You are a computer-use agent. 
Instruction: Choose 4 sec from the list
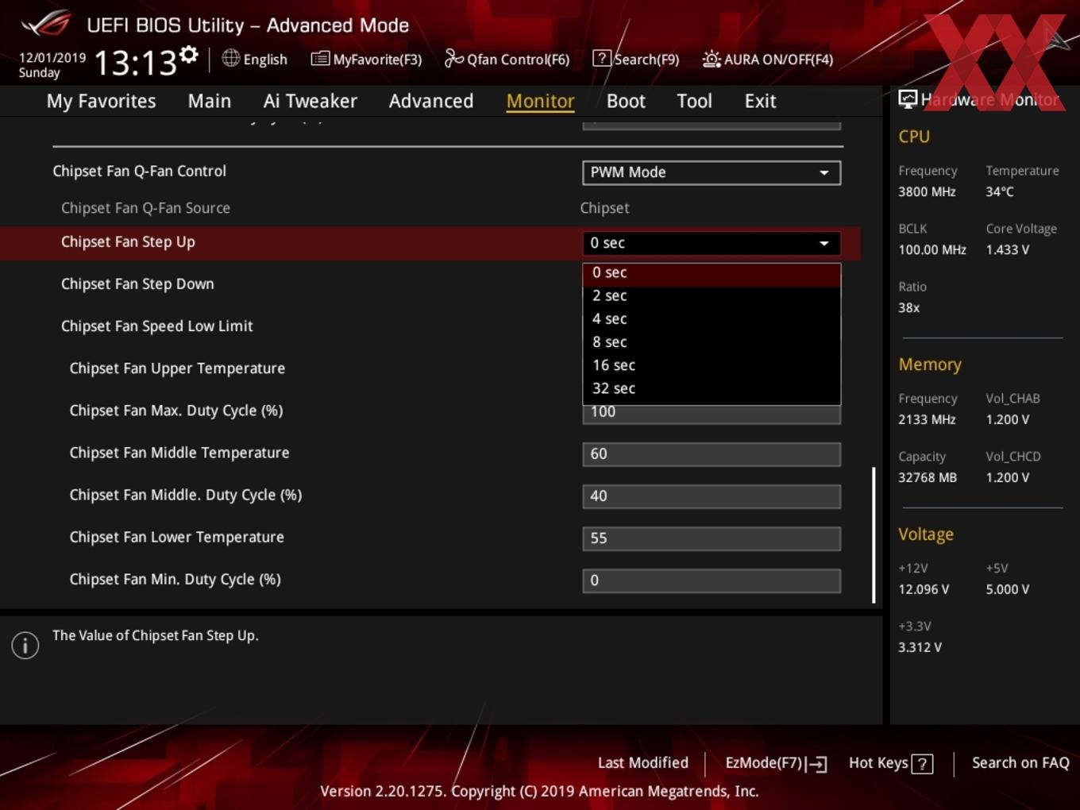(712, 318)
